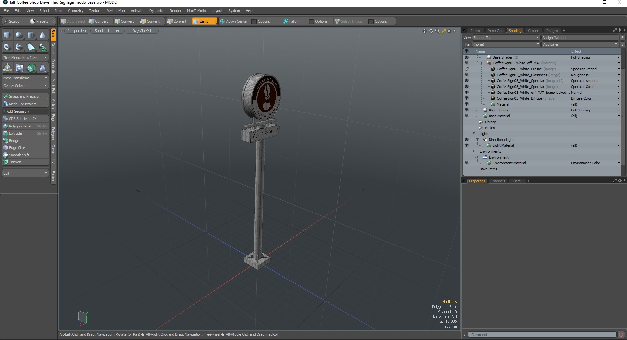Click Snaps and Precision button

point(25,96)
